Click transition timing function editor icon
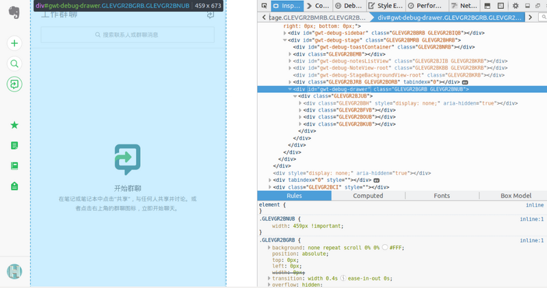This screenshot has height=288, width=547. point(343,278)
